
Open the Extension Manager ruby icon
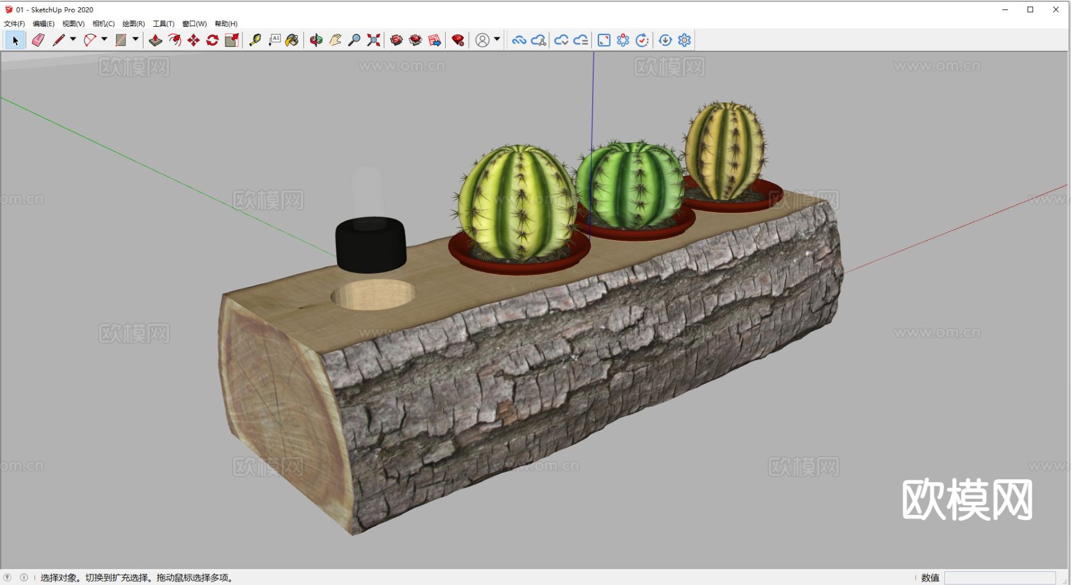click(x=458, y=40)
